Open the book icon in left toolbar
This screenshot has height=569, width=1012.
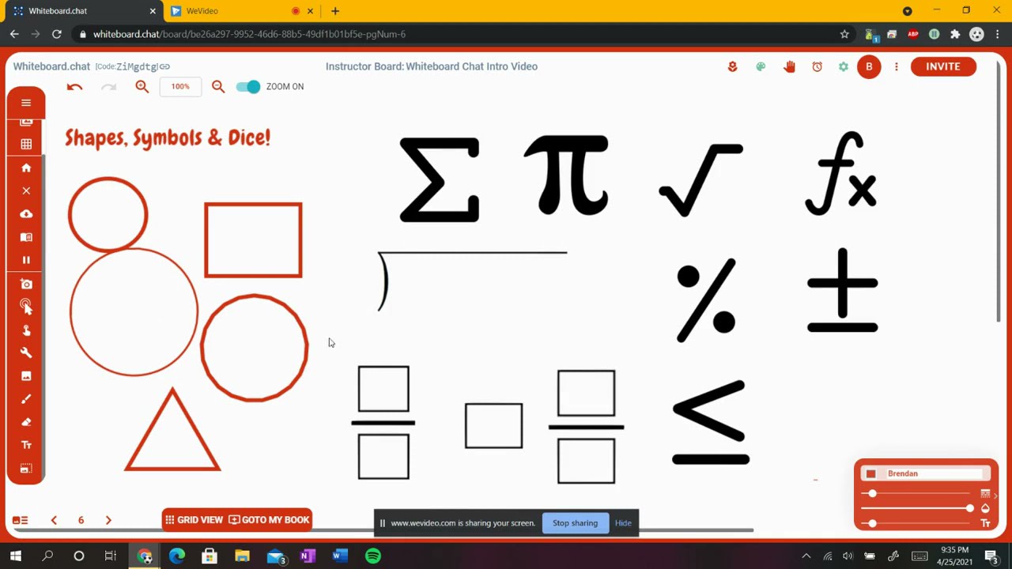tap(26, 237)
